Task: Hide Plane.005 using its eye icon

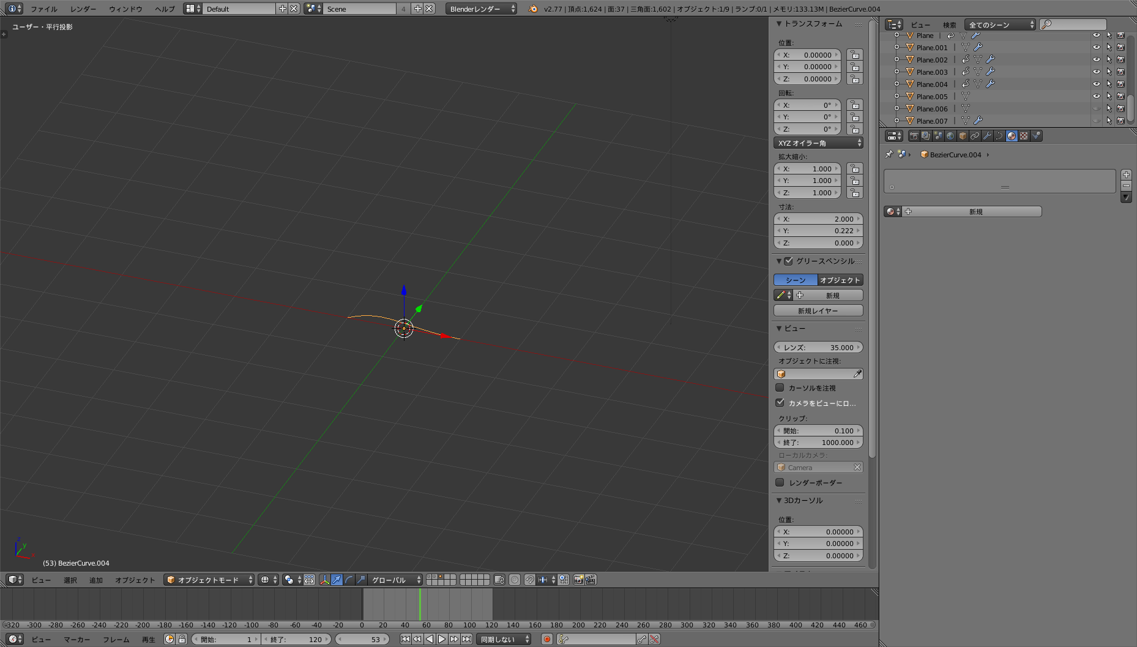Action: pos(1097,96)
